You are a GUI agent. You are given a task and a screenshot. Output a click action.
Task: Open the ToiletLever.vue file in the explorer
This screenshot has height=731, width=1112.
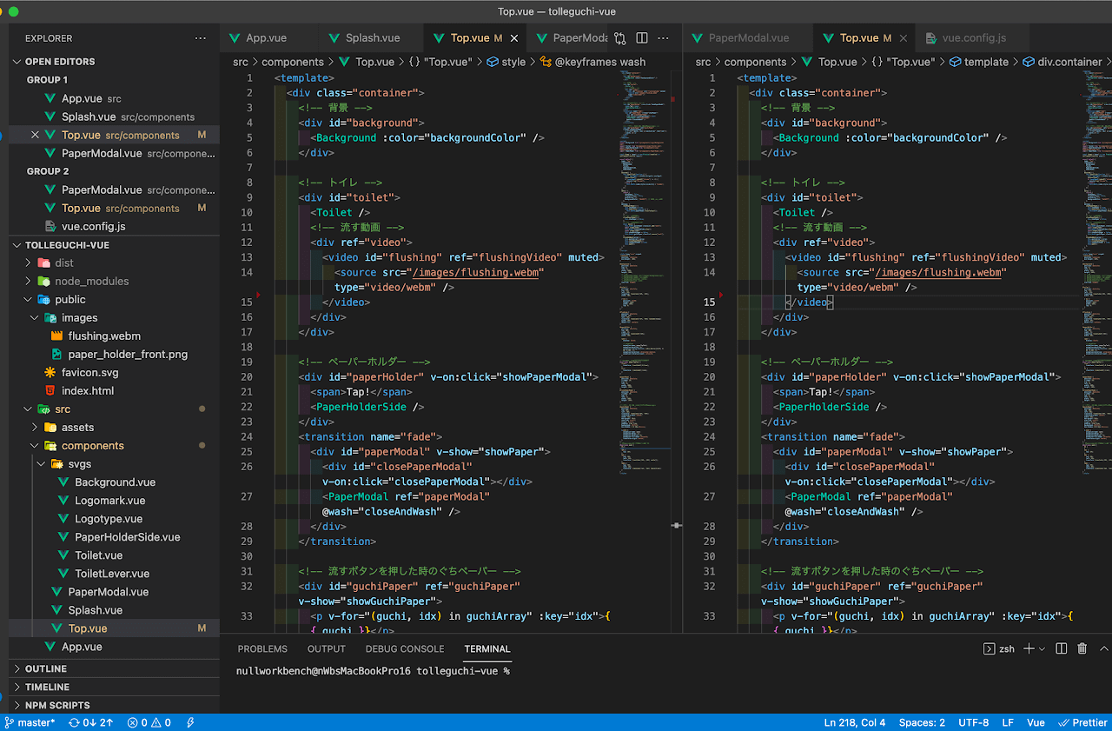tap(112, 574)
